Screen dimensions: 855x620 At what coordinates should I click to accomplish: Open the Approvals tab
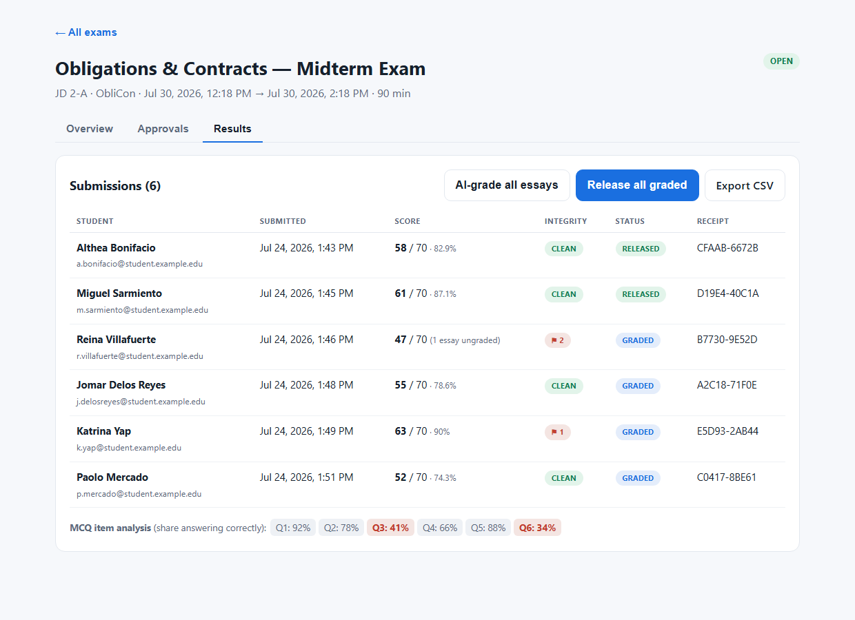(163, 129)
